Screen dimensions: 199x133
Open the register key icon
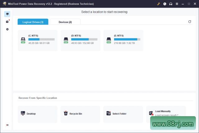pyautogui.click(x=158, y=4)
